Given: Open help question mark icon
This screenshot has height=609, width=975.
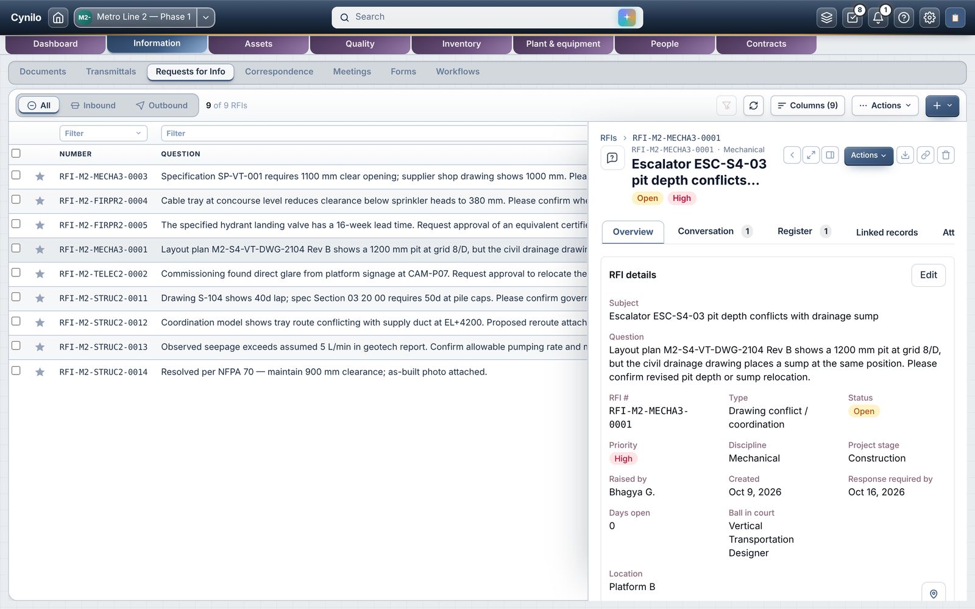Looking at the screenshot, I should pyautogui.click(x=904, y=18).
